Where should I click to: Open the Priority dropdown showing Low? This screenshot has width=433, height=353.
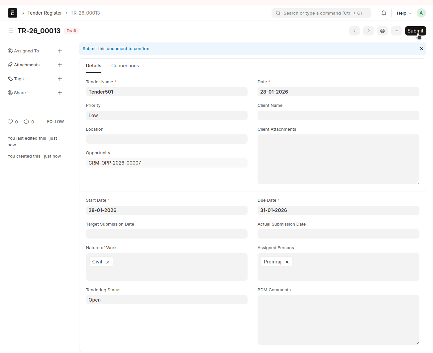tap(166, 115)
